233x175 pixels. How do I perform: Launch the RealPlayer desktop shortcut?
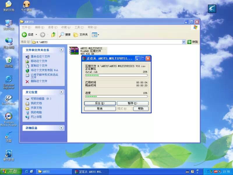pyautogui.click(x=9, y=100)
